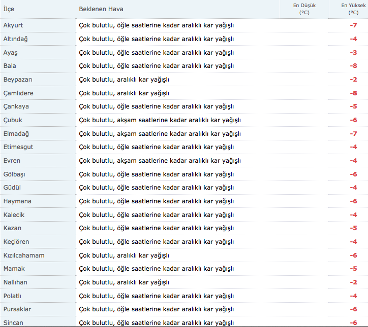Click the En Yüksek (°C) column header
Viewport: 368px width, 327px height.
coord(350,9)
